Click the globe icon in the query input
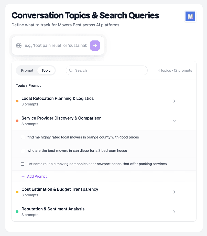The image size is (207, 236). (x=18, y=45)
